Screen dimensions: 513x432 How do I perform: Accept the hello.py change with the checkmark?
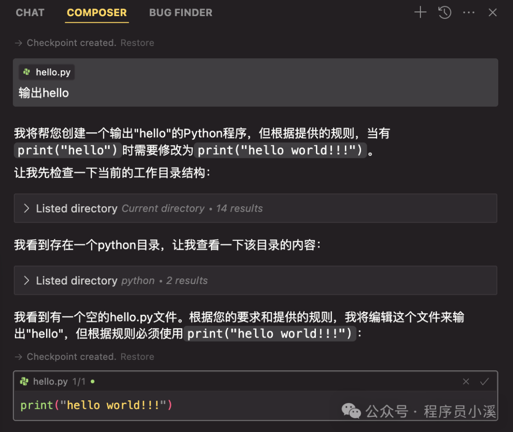484,381
